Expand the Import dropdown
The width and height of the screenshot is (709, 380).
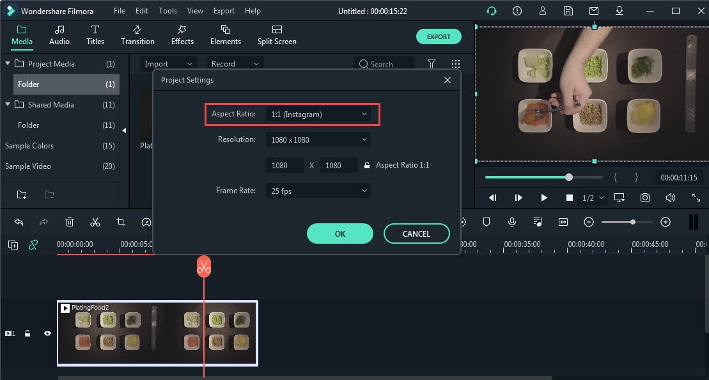point(168,64)
